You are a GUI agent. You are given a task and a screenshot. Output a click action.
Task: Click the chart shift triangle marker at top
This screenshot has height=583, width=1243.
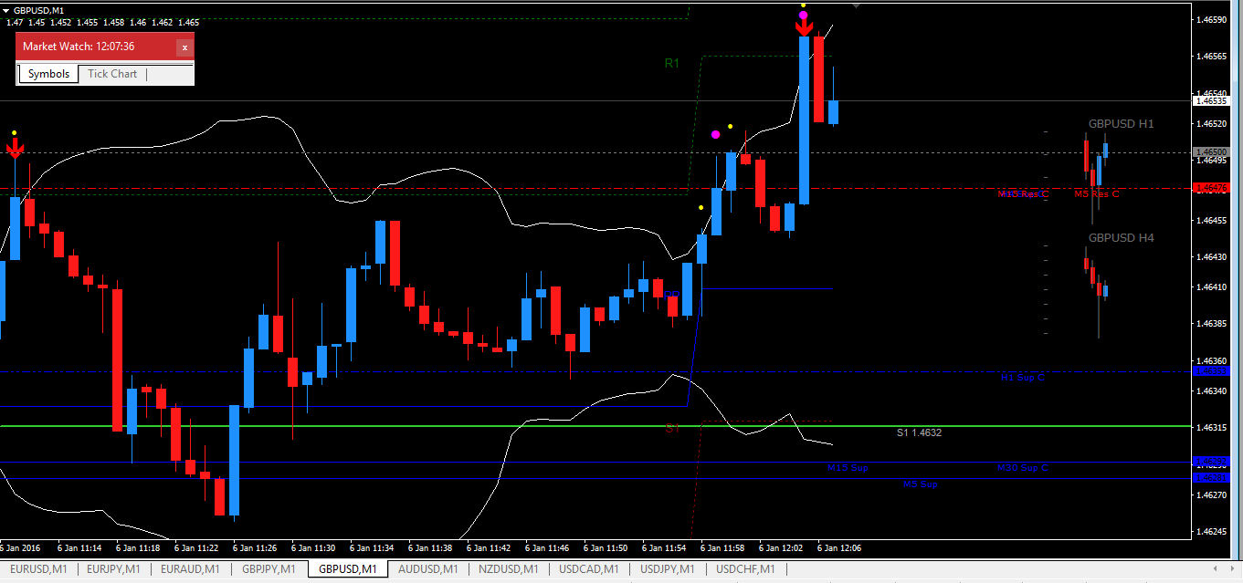pos(856,5)
